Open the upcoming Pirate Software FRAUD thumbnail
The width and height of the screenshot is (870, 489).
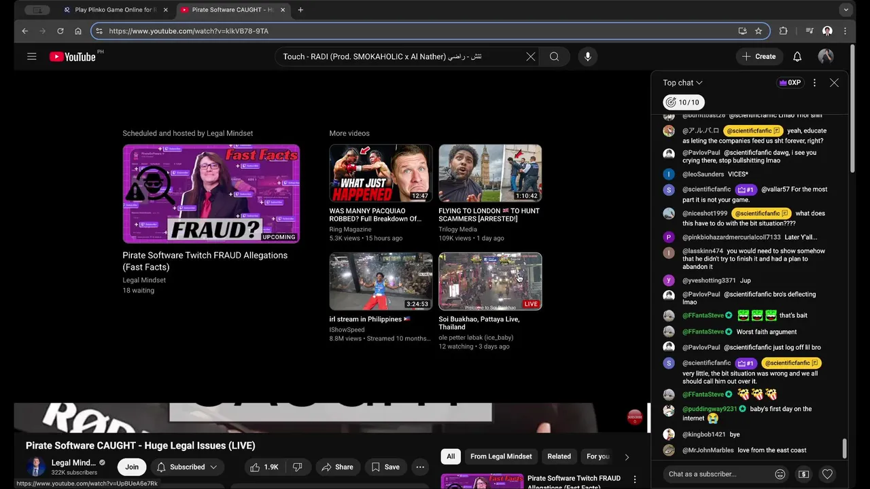pos(211,194)
